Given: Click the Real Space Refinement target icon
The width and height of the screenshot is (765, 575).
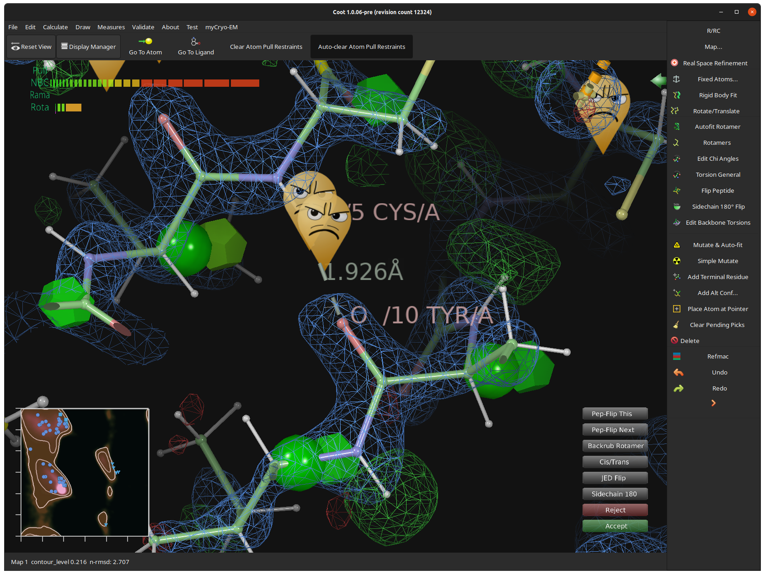Looking at the screenshot, I should [674, 63].
